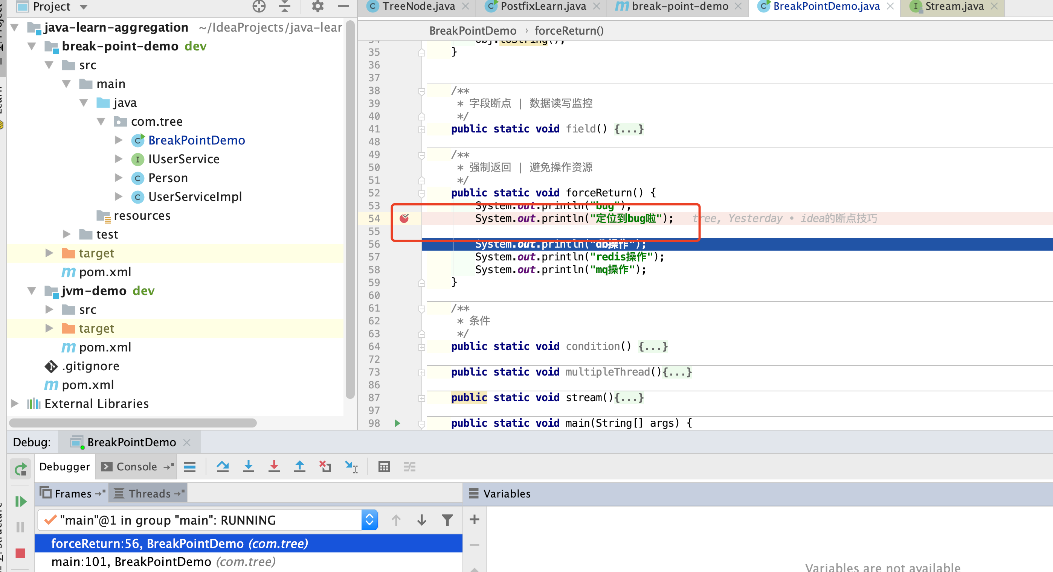The image size is (1053, 572).
Task: Select the Person class in project tree
Action: point(168,178)
